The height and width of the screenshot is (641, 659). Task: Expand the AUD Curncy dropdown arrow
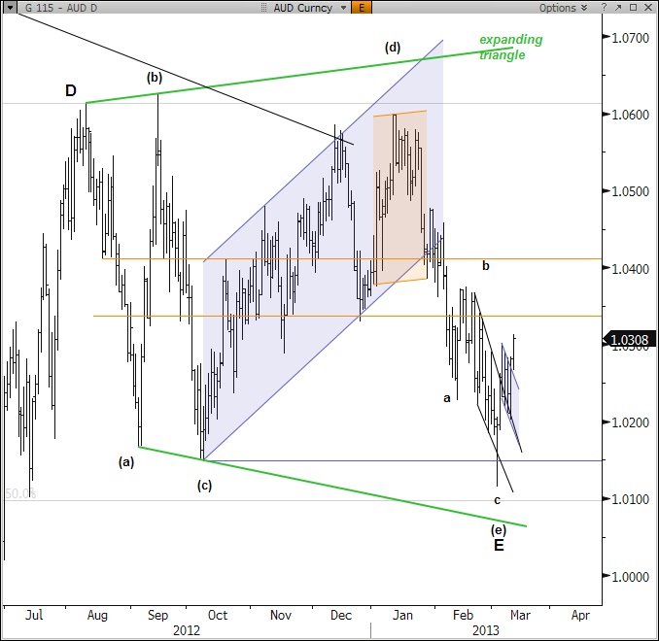point(341,8)
